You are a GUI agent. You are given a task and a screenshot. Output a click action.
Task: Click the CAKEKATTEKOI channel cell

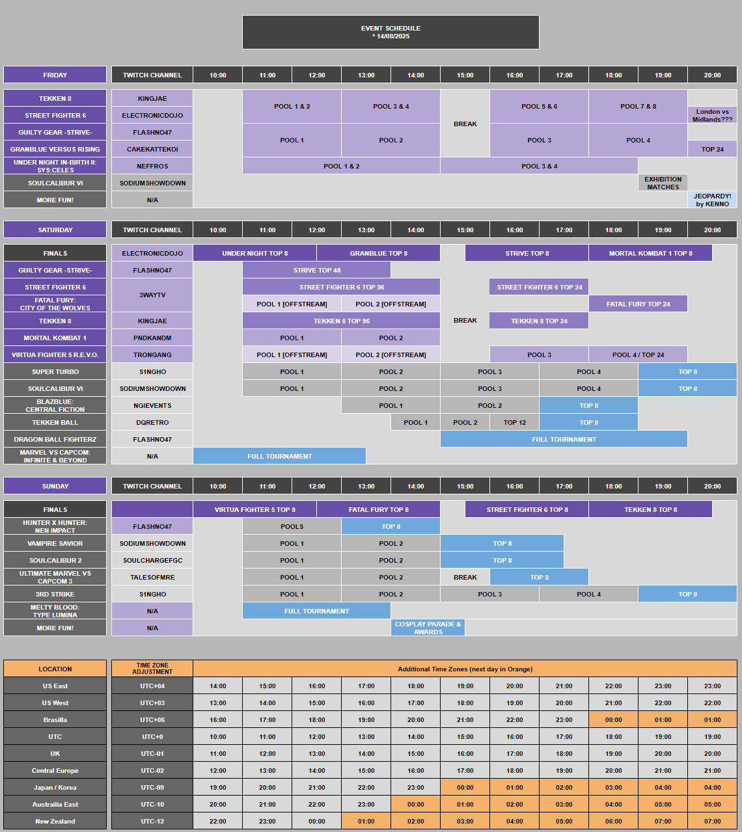point(152,149)
